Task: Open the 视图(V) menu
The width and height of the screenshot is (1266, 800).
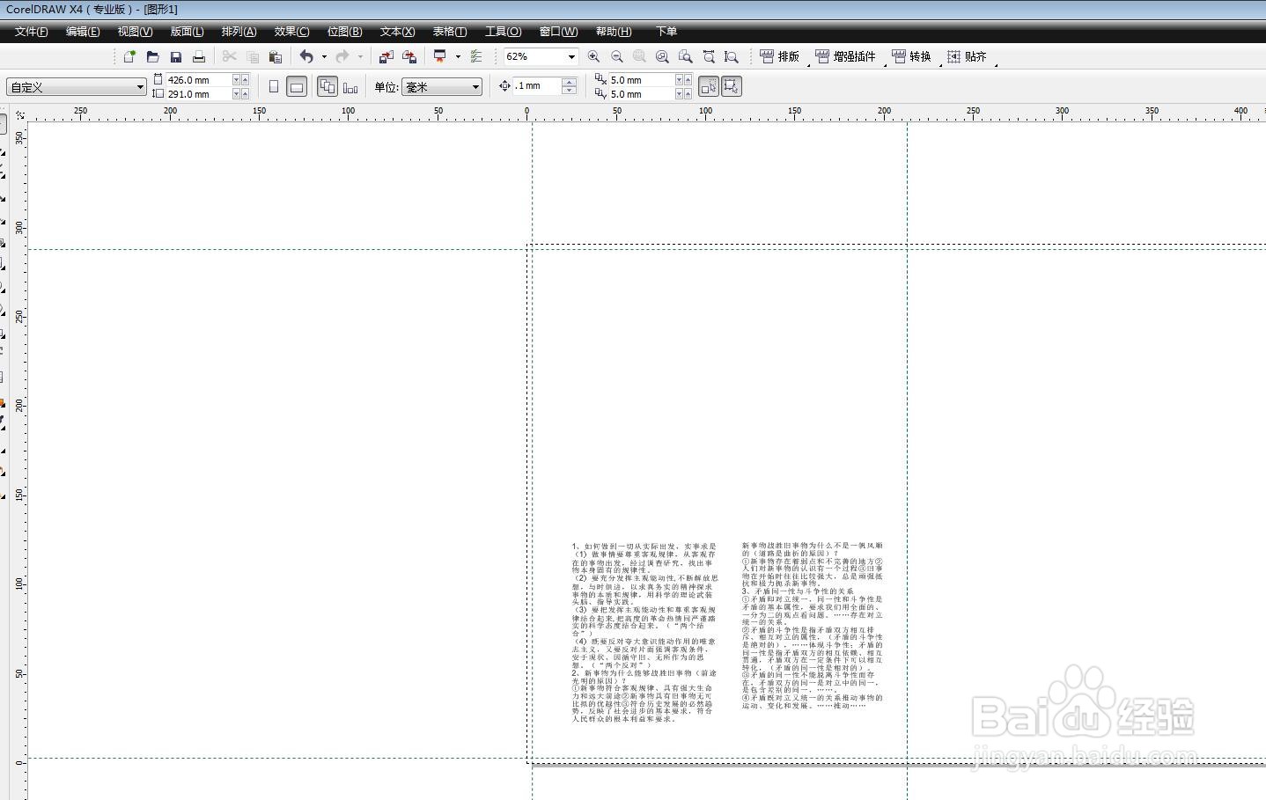Action: click(135, 31)
